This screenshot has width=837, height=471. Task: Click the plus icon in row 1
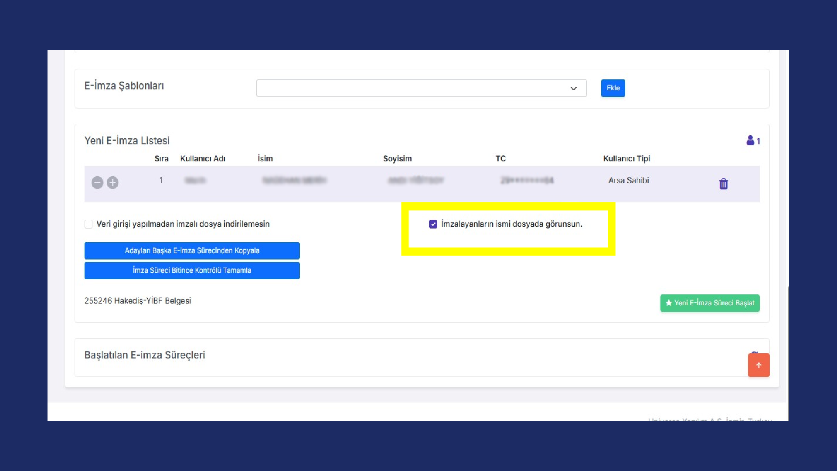(112, 182)
